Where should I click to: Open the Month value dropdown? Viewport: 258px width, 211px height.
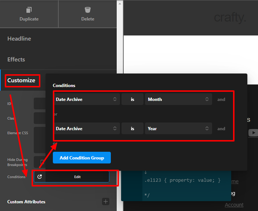[178, 99]
